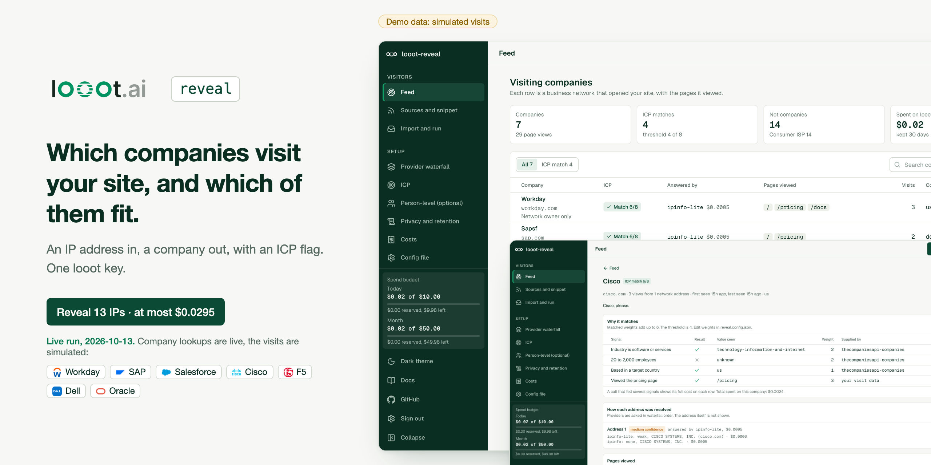Click the Cisco company chip
This screenshot has width=931, height=465.
click(250, 372)
